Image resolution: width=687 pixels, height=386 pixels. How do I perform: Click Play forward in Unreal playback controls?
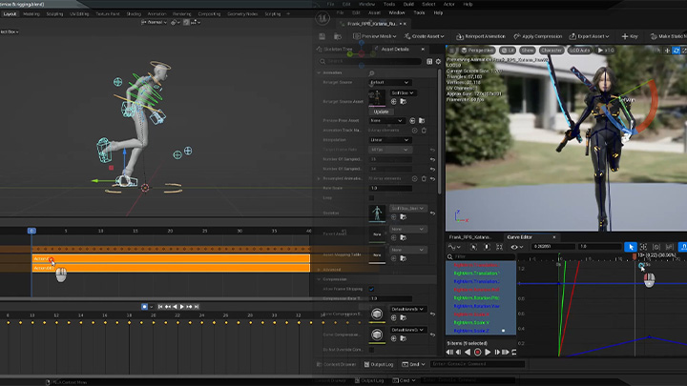click(x=488, y=352)
